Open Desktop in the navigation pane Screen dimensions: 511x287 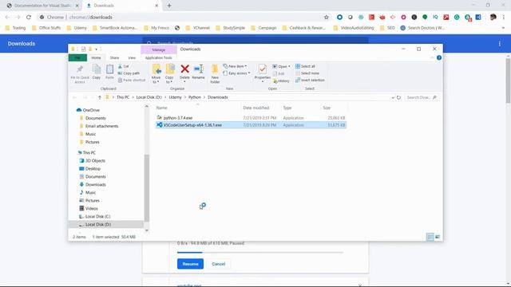pos(89,168)
